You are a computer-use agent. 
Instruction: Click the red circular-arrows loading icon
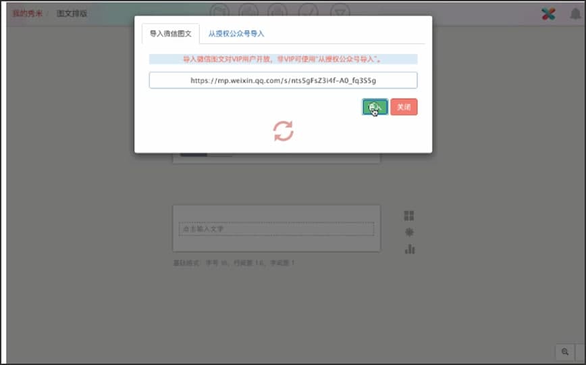[283, 130]
